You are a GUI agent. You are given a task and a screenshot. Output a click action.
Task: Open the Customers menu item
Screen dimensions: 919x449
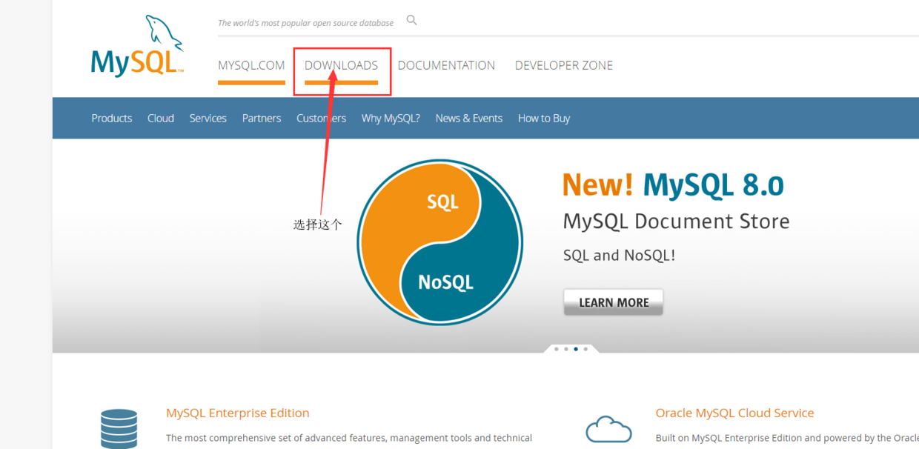click(x=321, y=118)
